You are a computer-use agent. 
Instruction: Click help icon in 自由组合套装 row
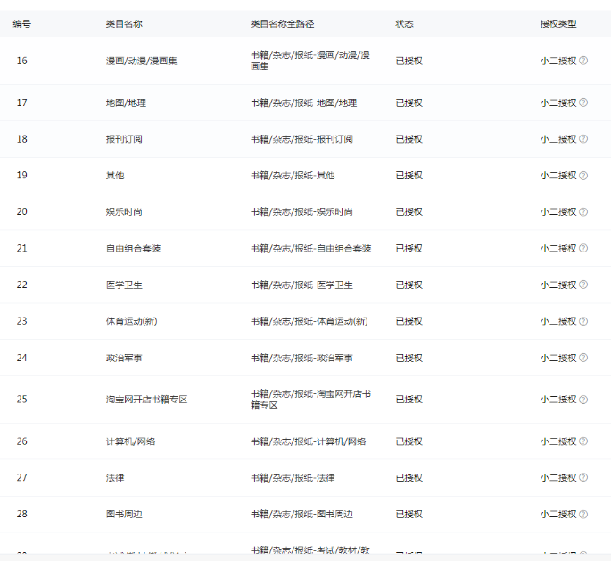583,248
